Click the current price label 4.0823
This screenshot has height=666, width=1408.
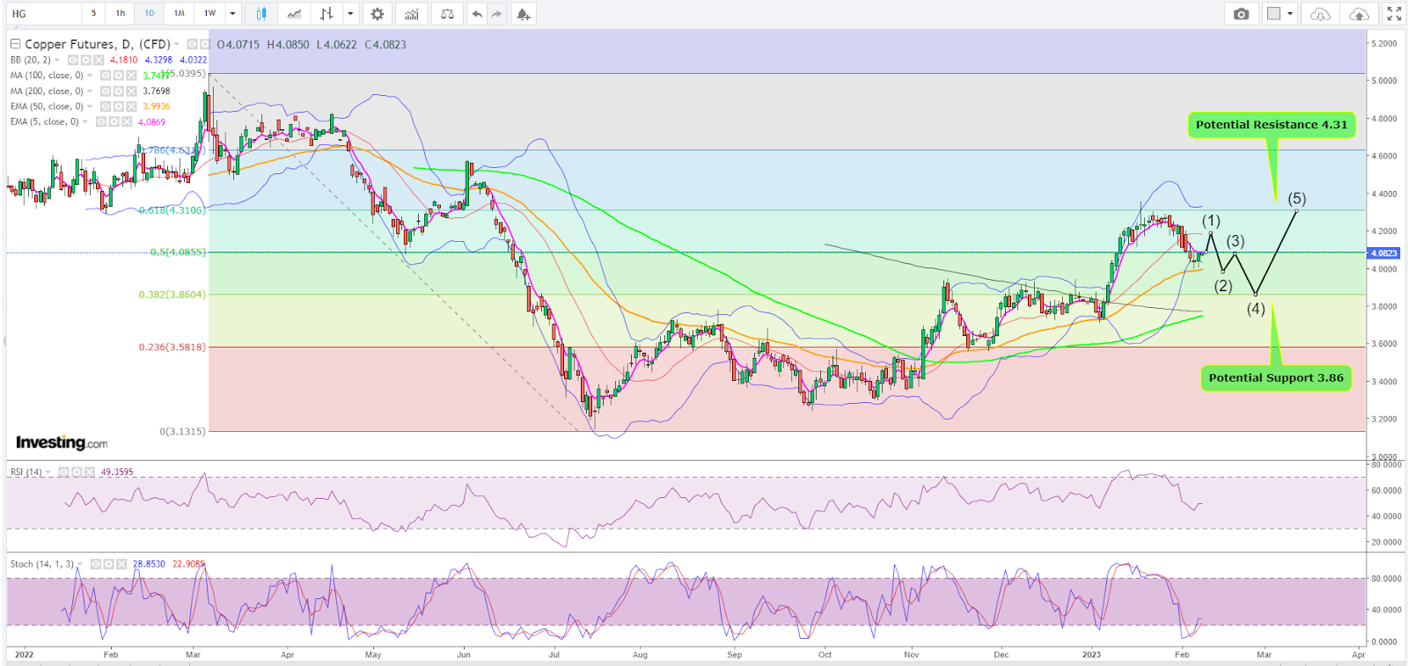(1383, 253)
